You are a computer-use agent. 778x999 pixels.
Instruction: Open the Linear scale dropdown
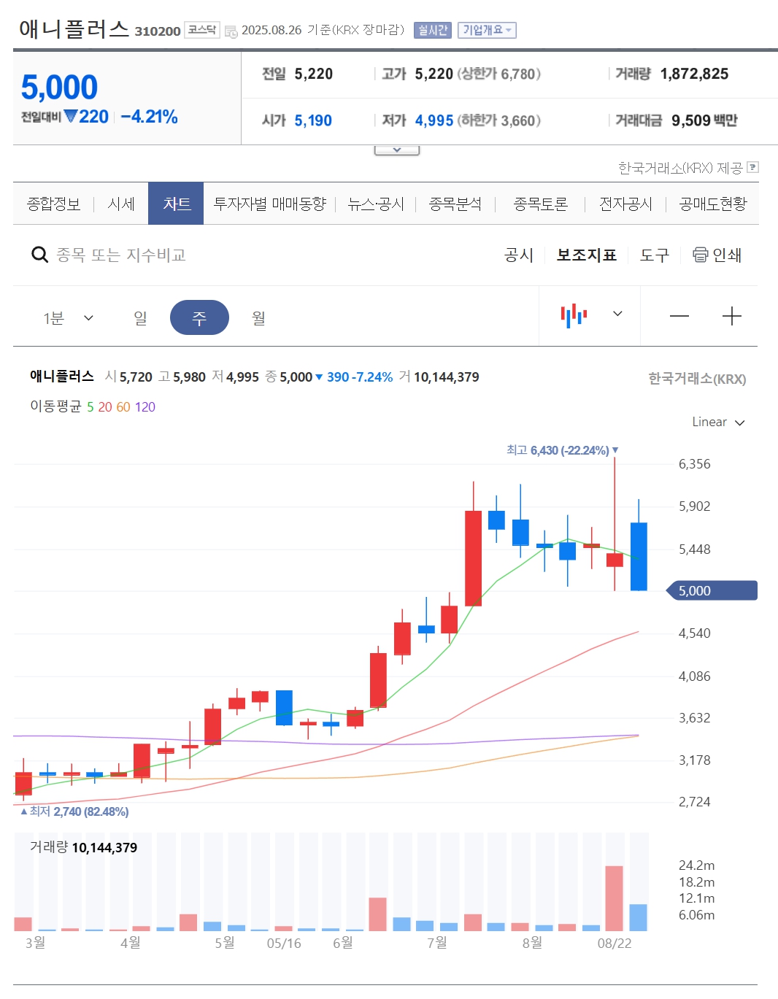coord(718,422)
